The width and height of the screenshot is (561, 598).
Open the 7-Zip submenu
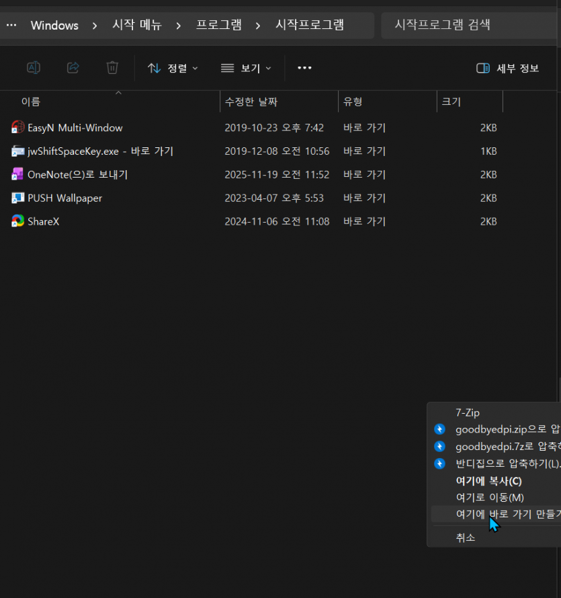click(466, 412)
